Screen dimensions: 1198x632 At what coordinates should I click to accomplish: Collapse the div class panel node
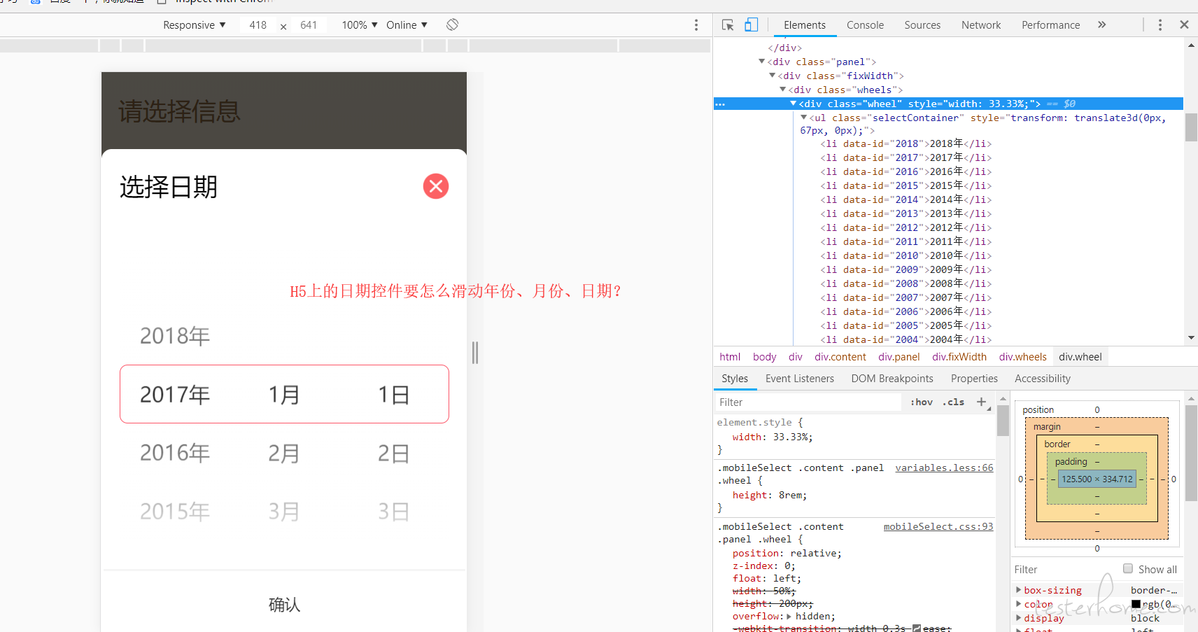pyautogui.click(x=762, y=62)
